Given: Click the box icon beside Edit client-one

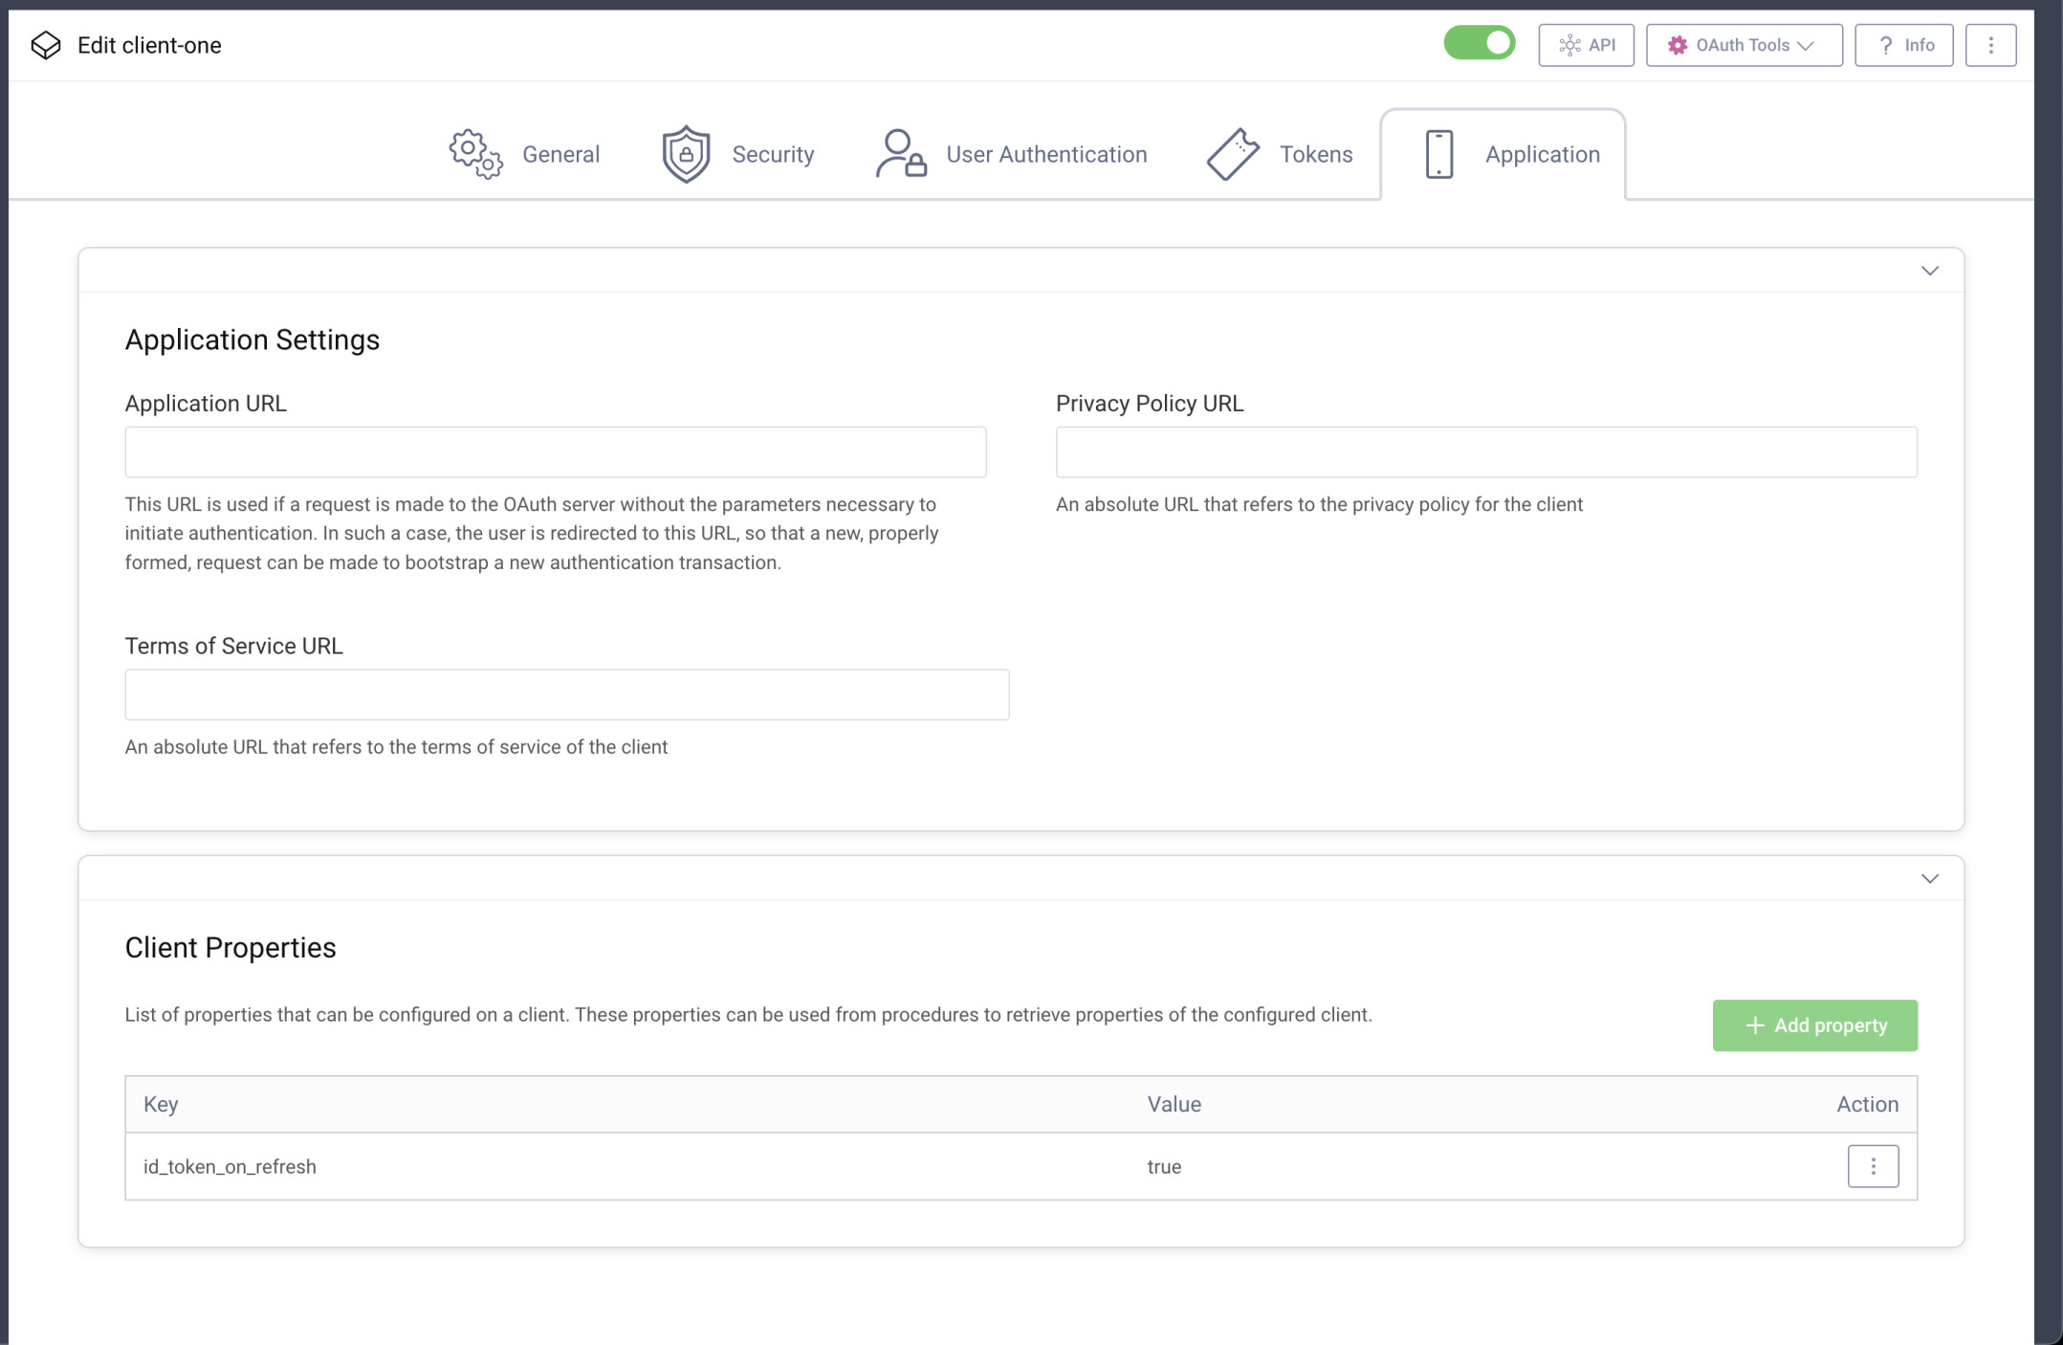Looking at the screenshot, I should pos(46,44).
